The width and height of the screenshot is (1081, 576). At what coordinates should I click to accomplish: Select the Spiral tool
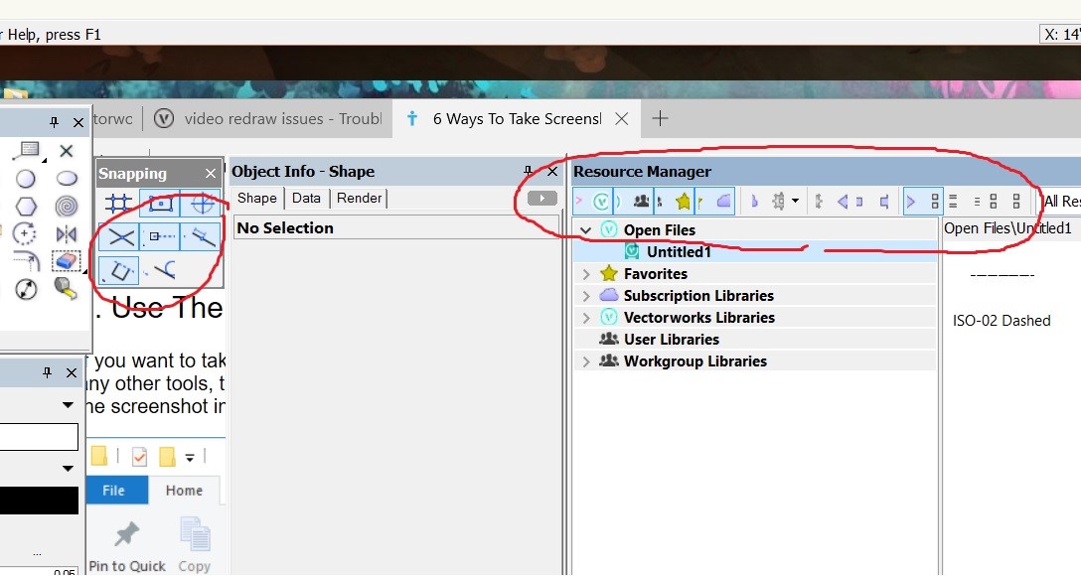(x=68, y=206)
